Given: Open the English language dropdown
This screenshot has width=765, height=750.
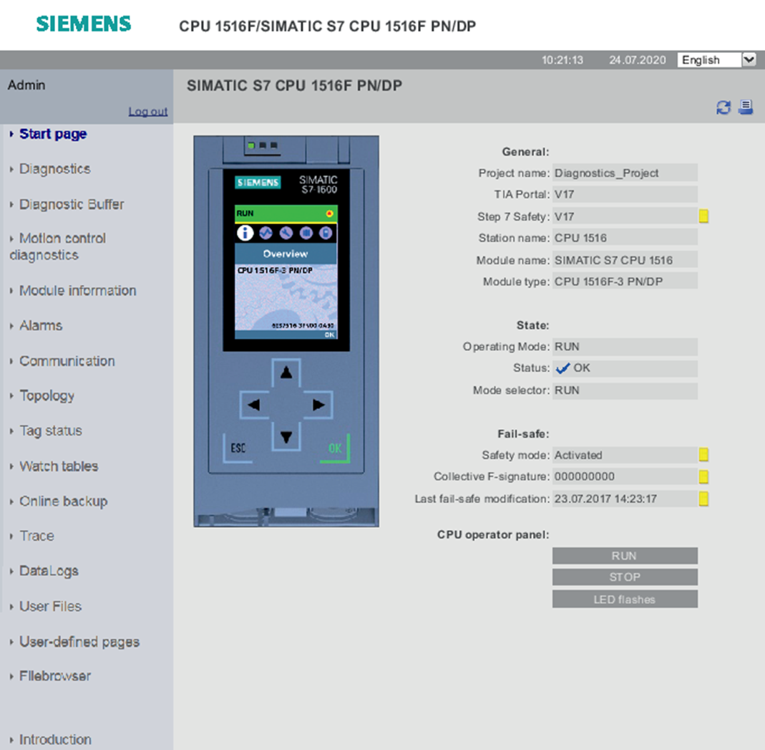Looking at the screenshot, I should click(716, 59).
